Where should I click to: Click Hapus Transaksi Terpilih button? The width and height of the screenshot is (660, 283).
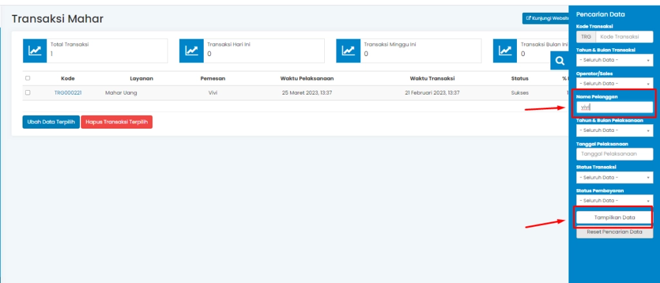click(117, 122)
